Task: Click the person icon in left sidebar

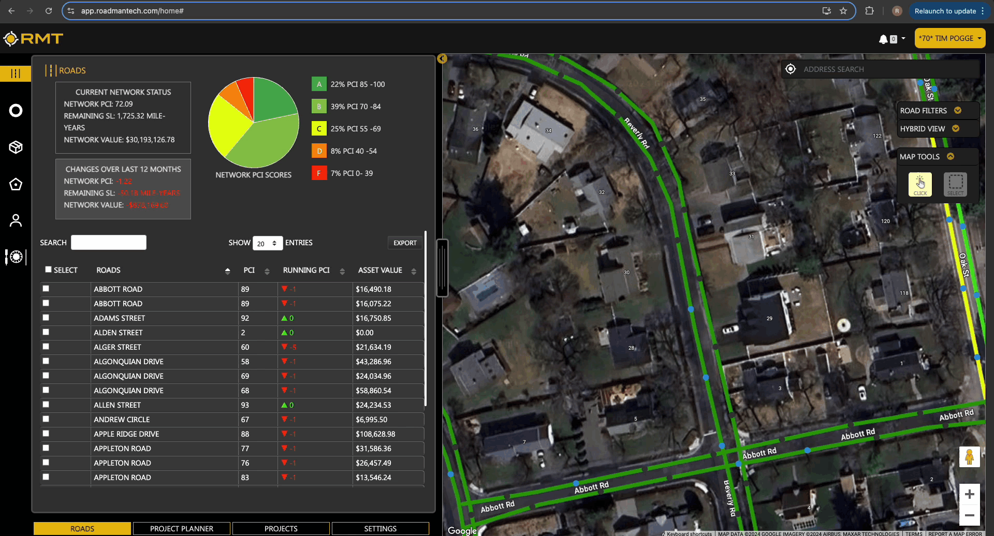Action: coord(16,220)
